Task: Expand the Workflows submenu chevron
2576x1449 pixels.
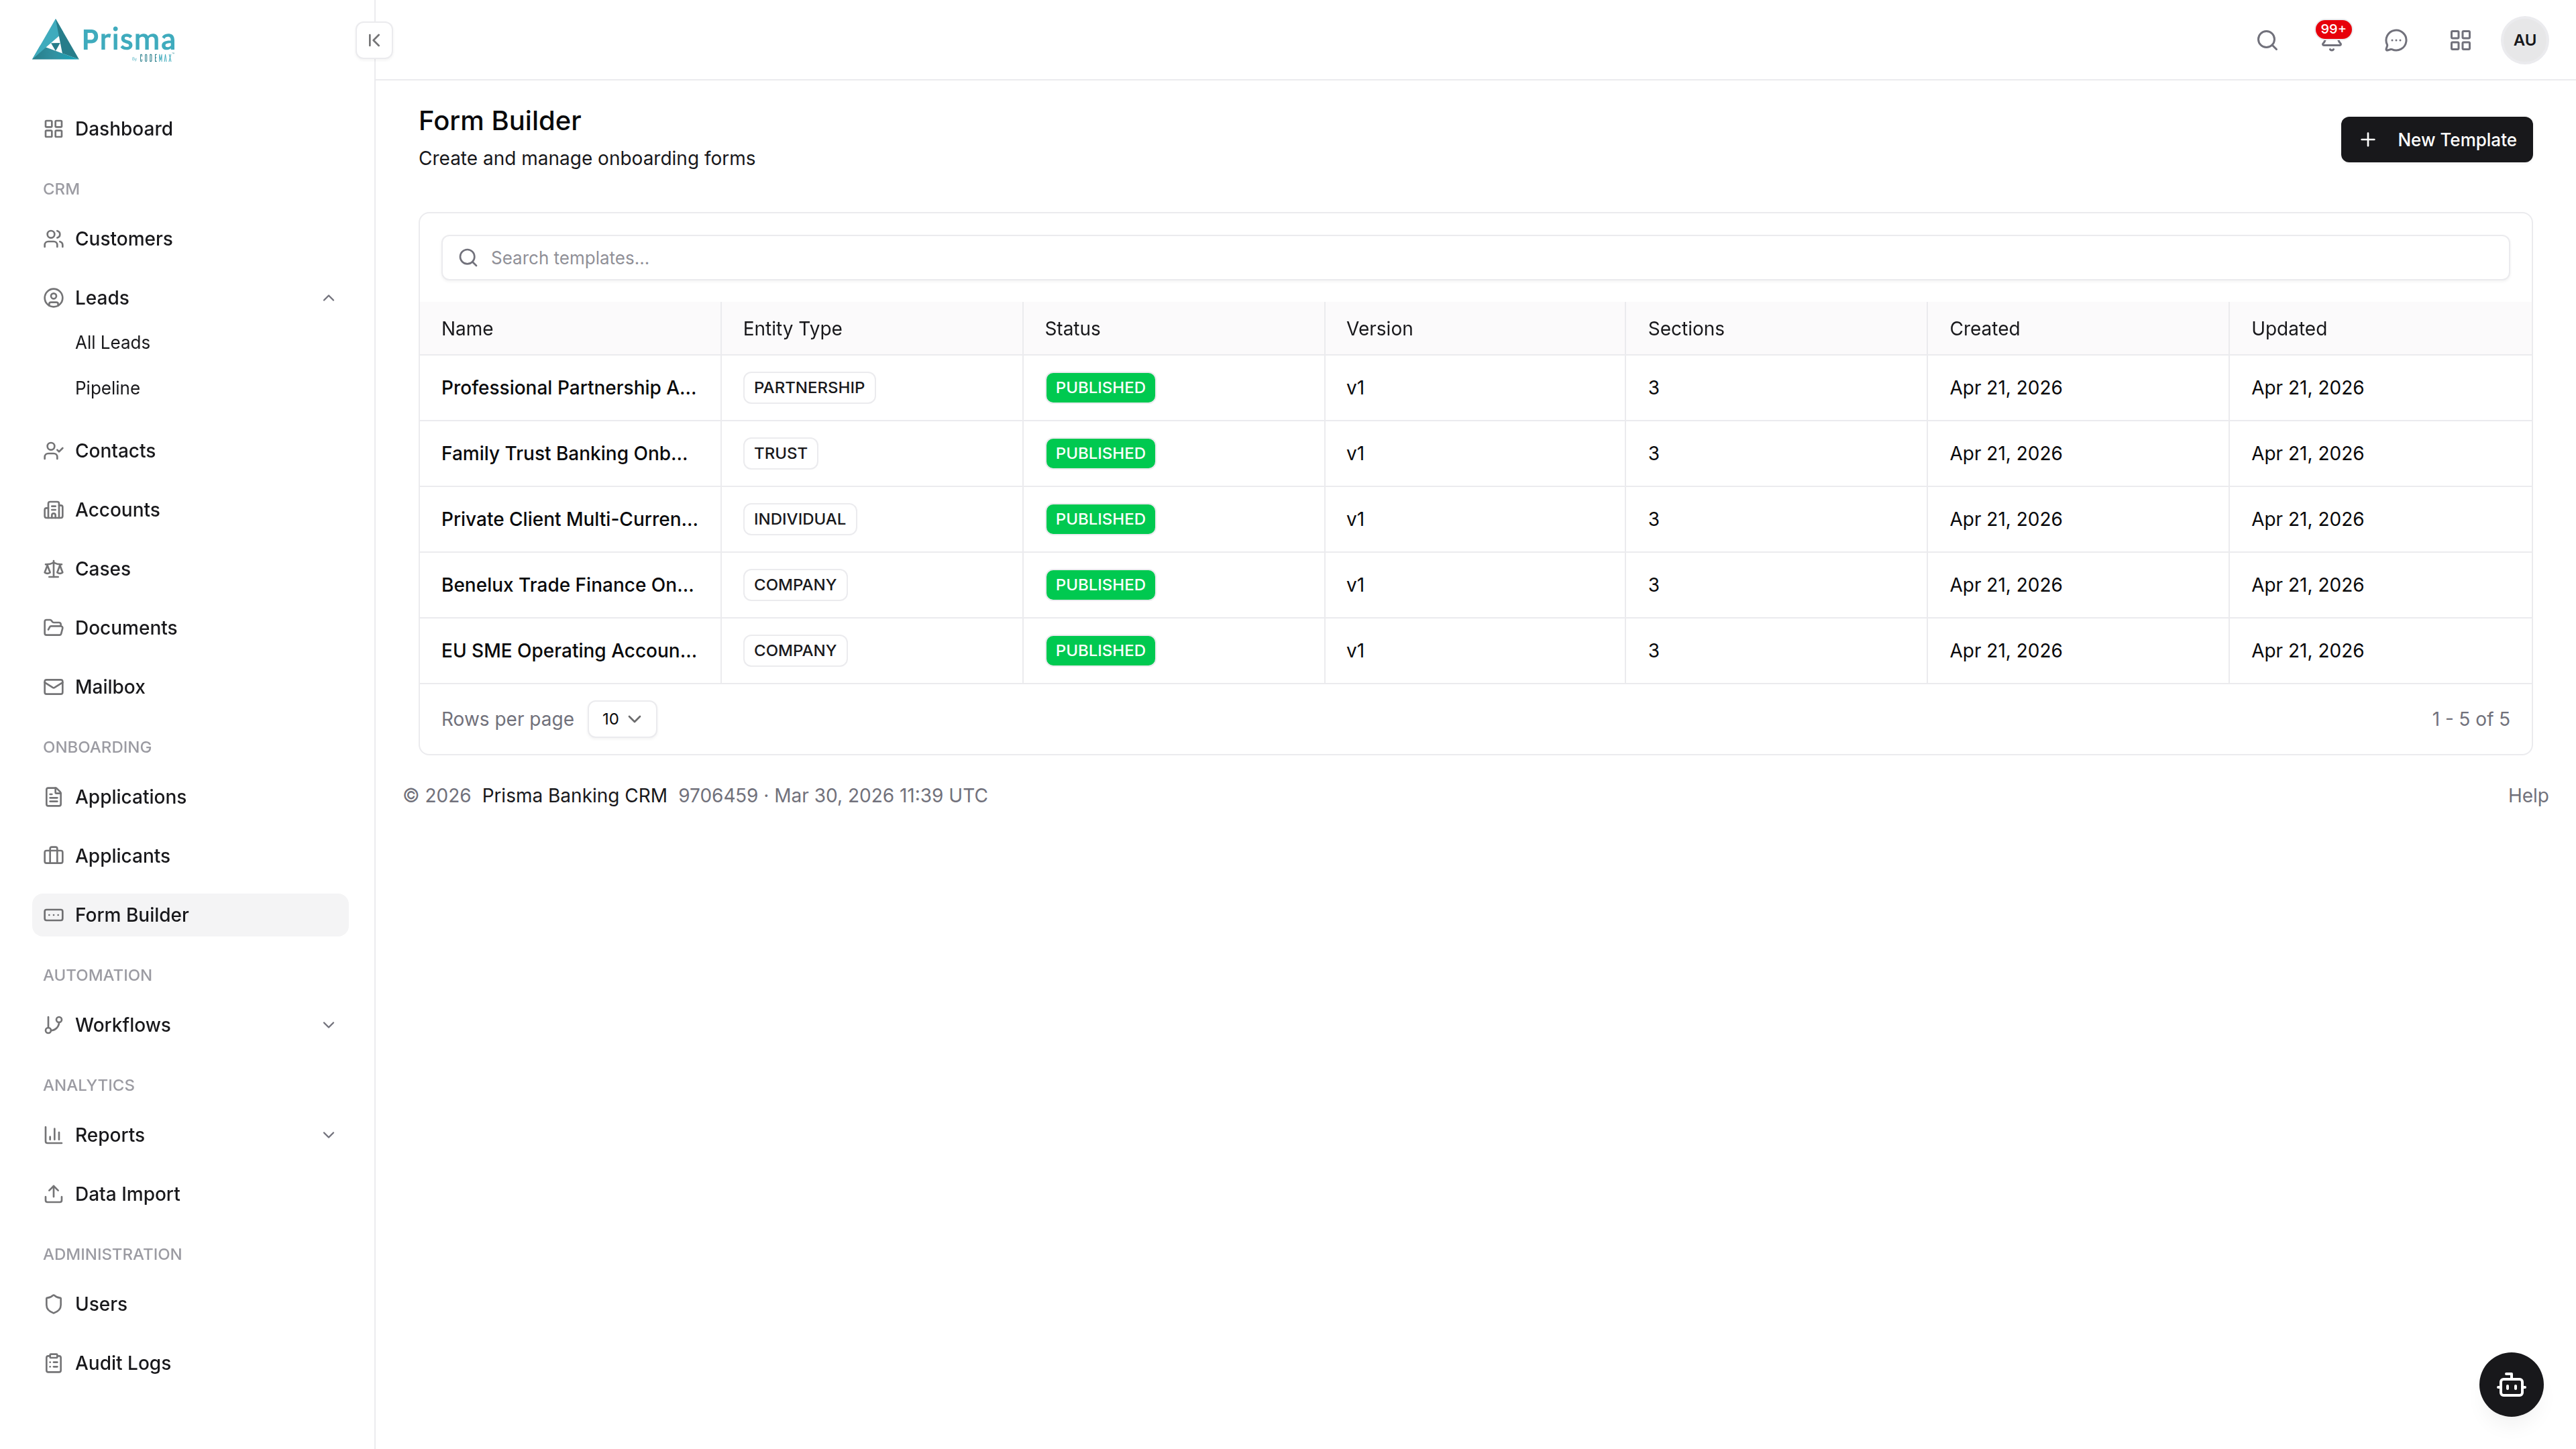Action: [328, 1025]
